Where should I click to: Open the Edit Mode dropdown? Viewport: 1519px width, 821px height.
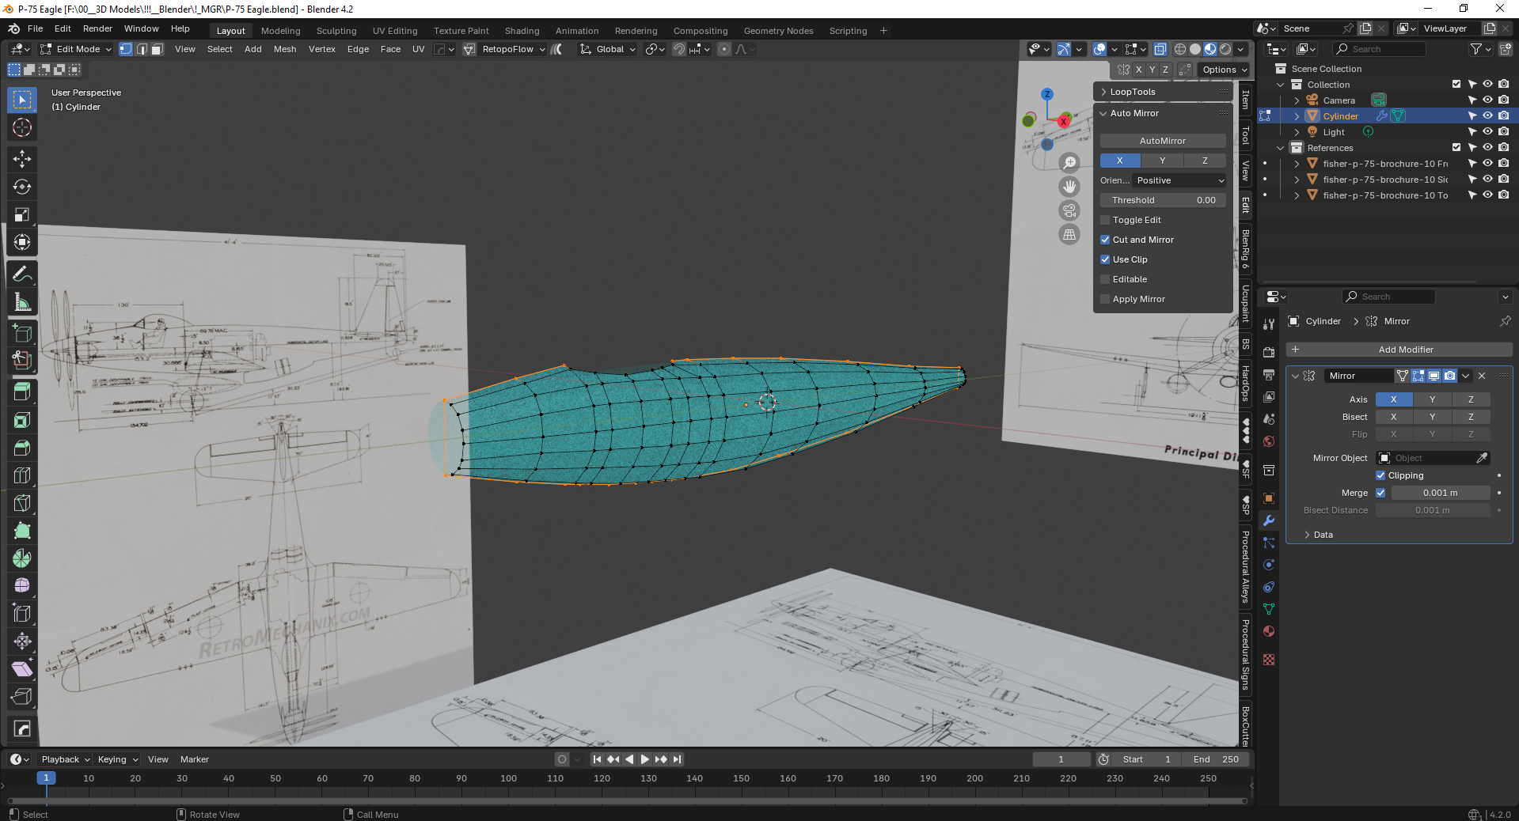click(x=77, y=49)
